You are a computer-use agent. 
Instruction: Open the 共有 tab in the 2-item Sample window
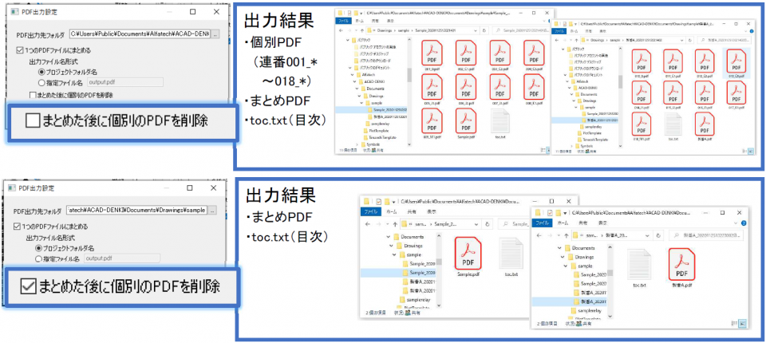tap(412, 211)
